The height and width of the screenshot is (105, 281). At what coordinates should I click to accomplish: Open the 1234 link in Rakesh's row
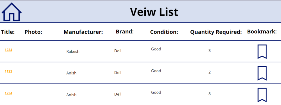9,50
